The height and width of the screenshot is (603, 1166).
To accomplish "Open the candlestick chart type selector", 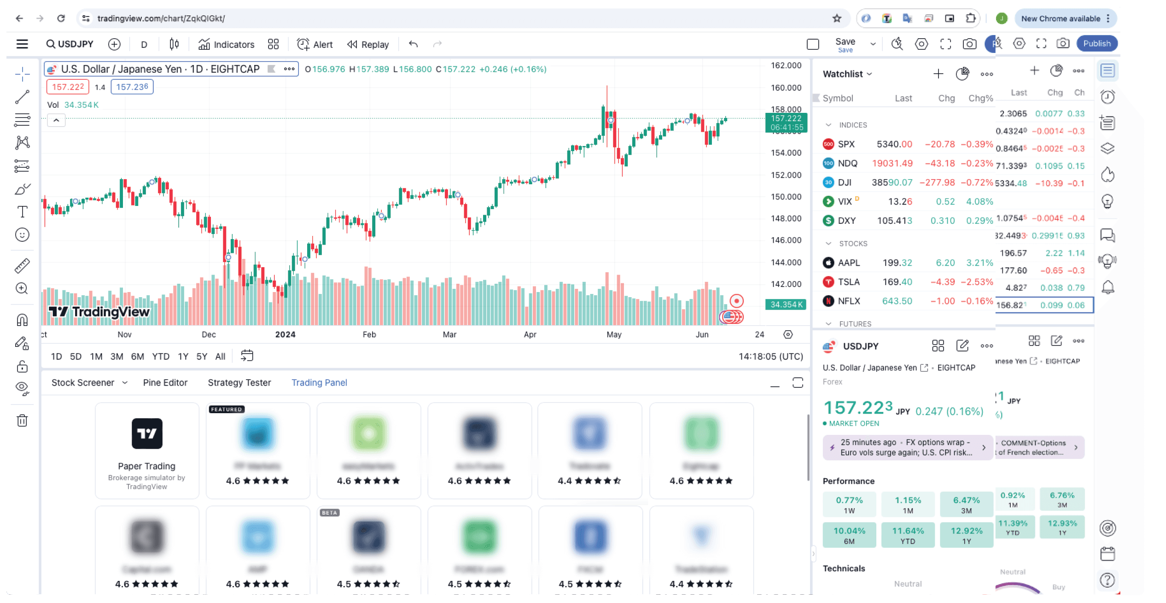I will pyautogui.click(x=174, y=44).
